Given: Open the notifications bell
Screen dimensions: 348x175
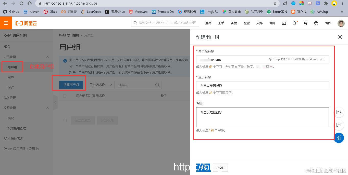Looking at the screenshot, I should [x=295, y=23].
